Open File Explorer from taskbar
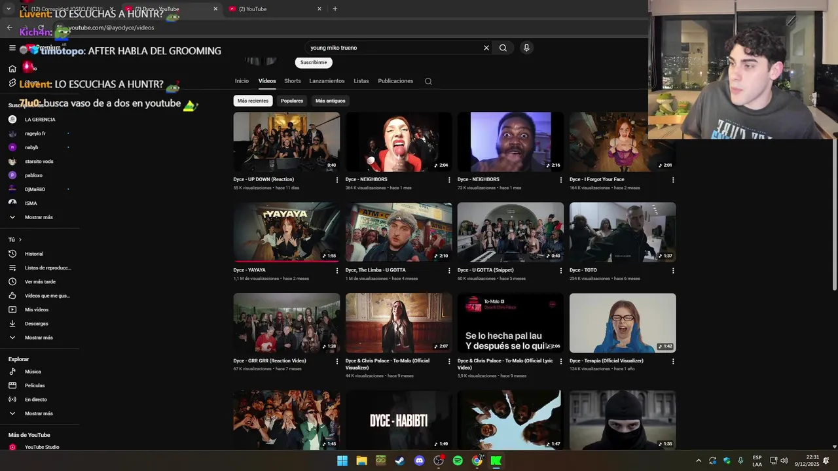 [361, 461]
